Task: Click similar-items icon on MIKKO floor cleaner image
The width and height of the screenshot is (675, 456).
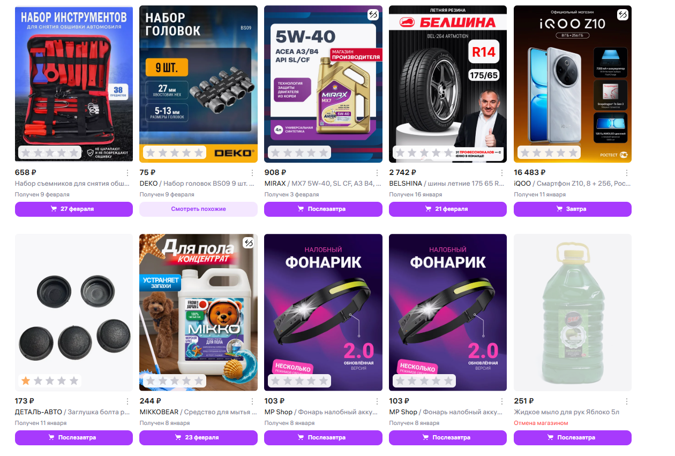Action: pos(248,244)
